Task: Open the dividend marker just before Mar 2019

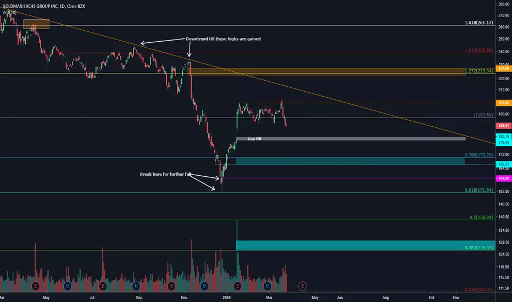Action: pyautogui.click(x=267, y=286)
